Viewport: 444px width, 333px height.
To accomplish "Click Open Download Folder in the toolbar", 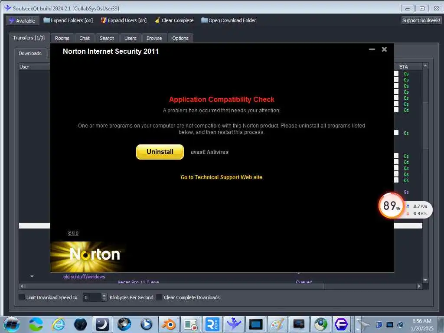I will tap(229, 20).
